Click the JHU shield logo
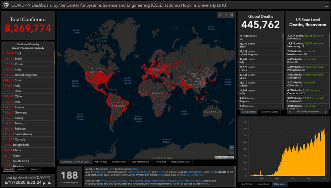Viewport: 331px width, 188px height. pos(6,5)
